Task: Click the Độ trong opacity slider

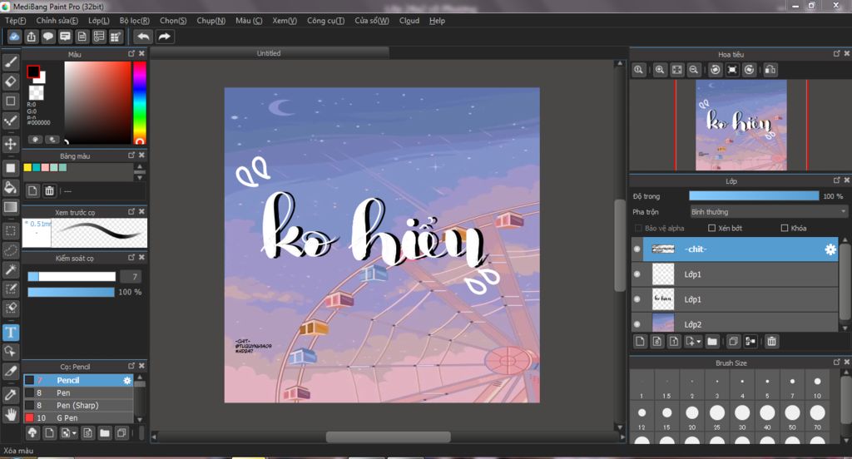Action: click(754, 195)
